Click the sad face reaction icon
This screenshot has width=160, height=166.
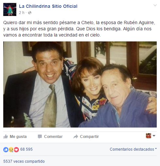[x=11, y=150]
